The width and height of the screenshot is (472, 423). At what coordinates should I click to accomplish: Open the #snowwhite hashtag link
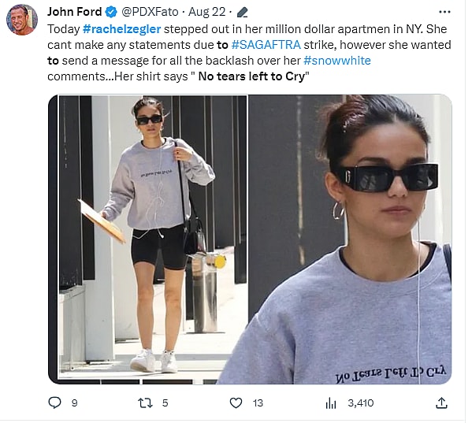click(x=337, y=61)
